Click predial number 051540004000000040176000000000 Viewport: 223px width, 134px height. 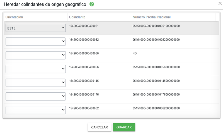tap(156, 95)
